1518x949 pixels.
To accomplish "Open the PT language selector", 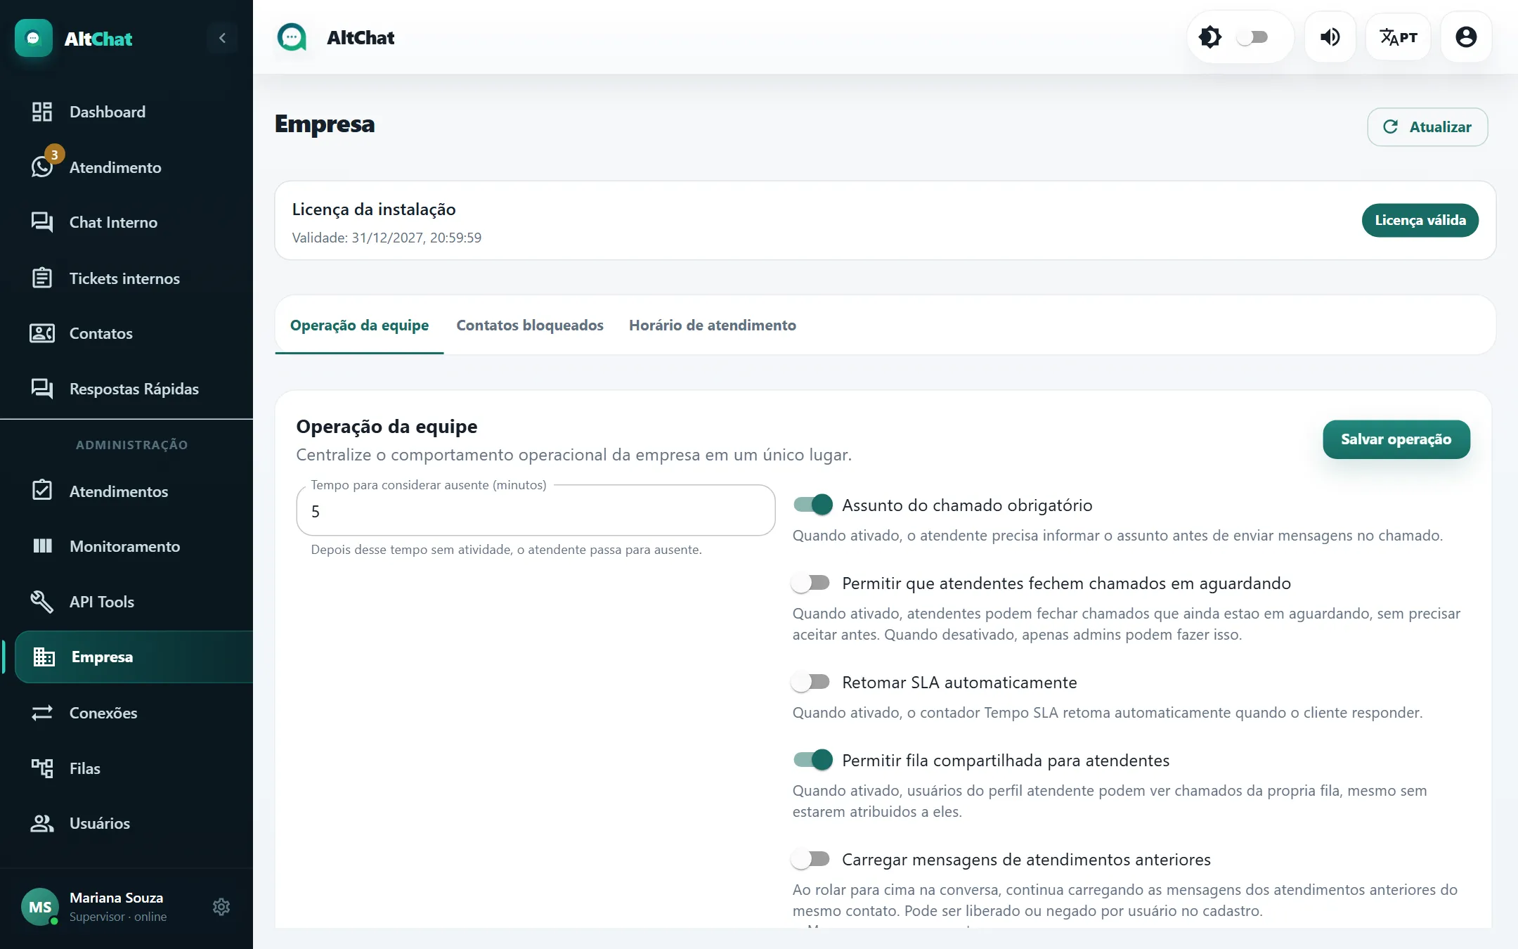I will pos(1398,37).
